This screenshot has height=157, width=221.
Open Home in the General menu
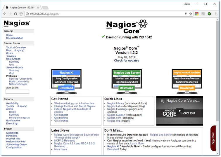[9, 35]
